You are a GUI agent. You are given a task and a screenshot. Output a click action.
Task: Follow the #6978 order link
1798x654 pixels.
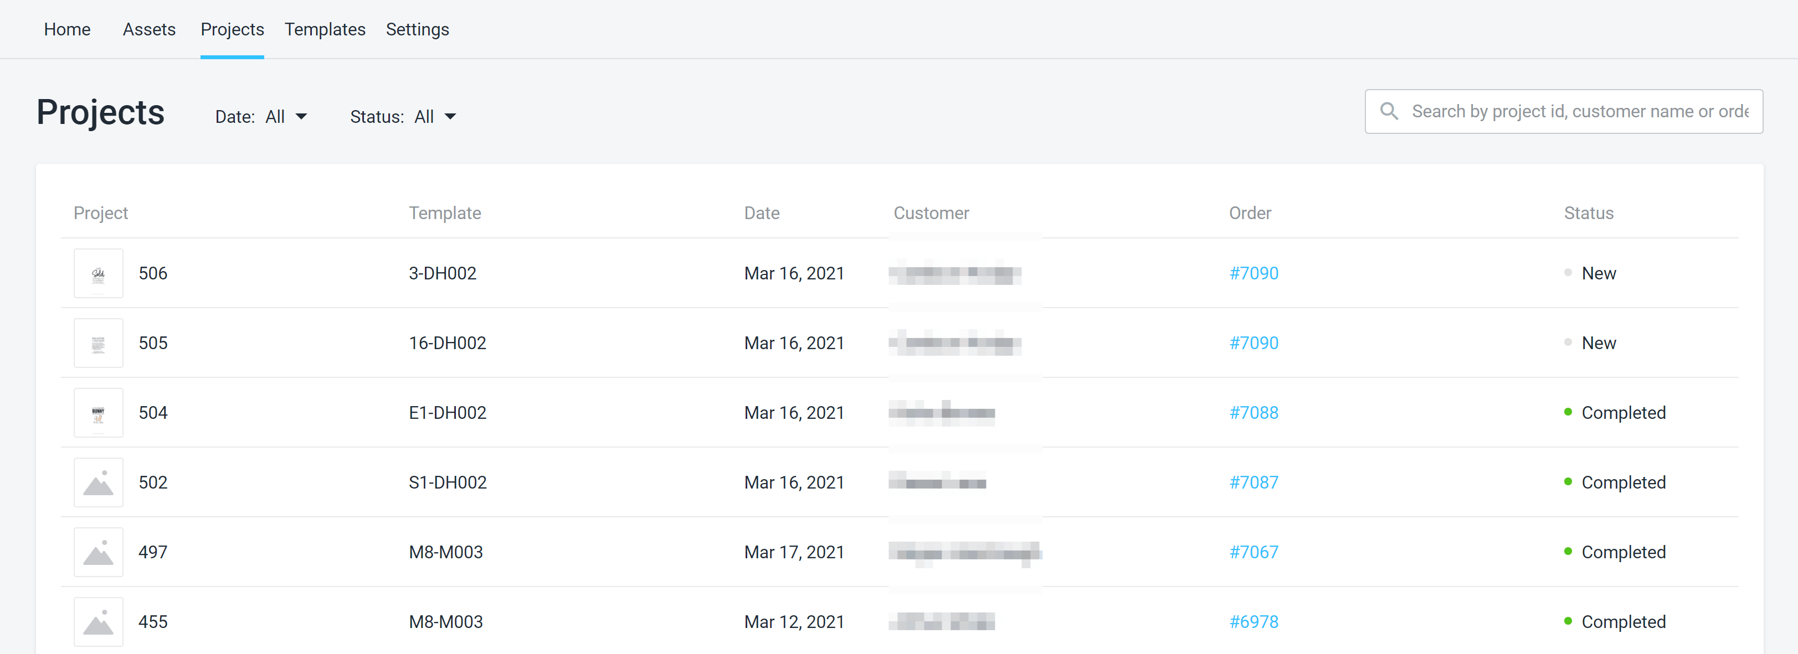pos(1254,621)
